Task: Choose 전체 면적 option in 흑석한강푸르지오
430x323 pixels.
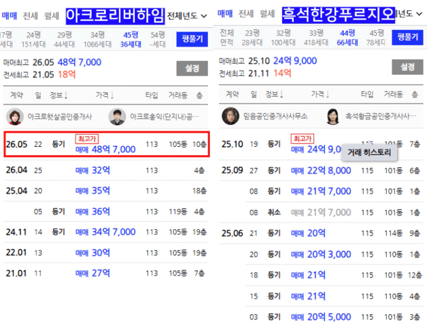Action: pos(227,38)
